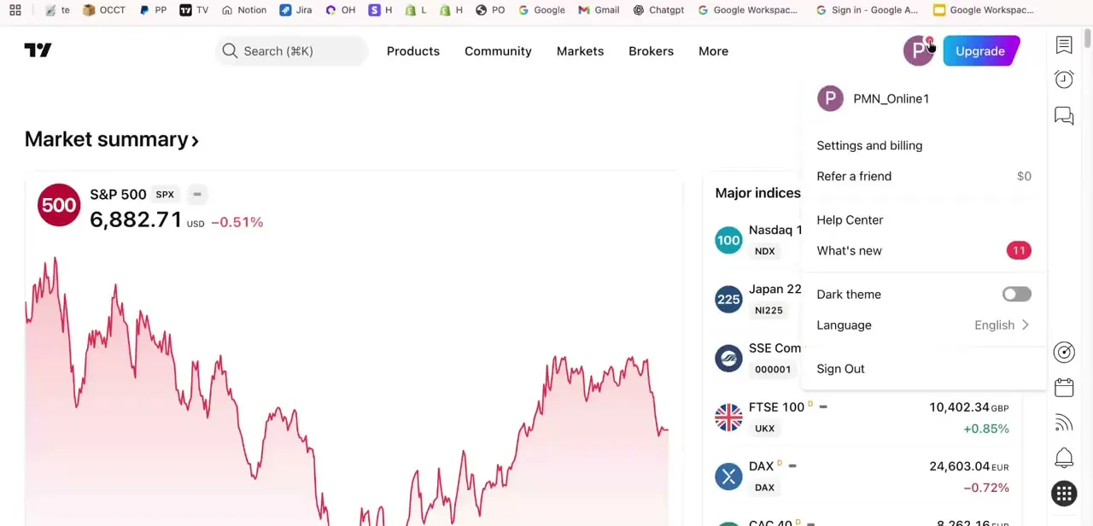Open the radar screener icon in right sidebar
Screen dimensions: 1093x526
(x=1064, y=352)
